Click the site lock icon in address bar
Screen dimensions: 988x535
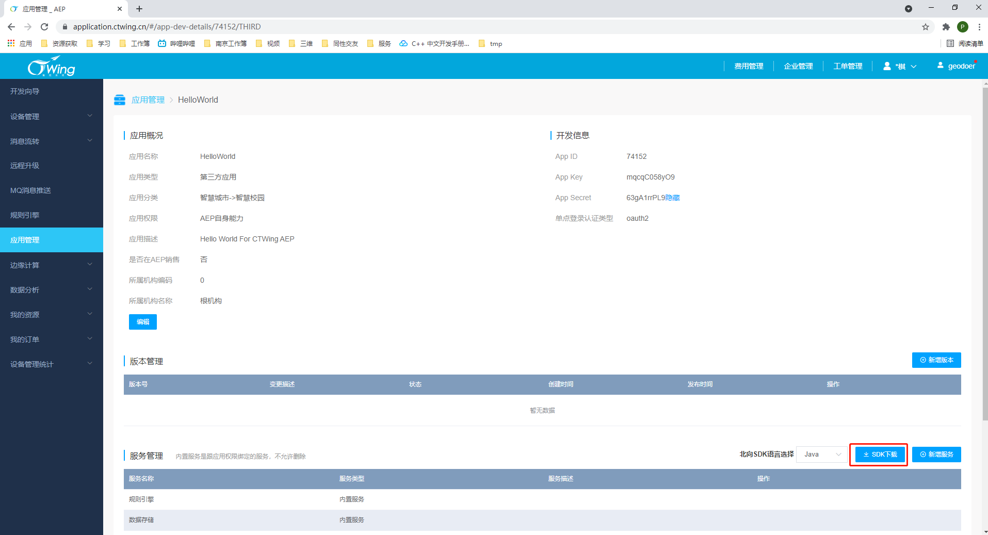pyautogui.click(x=65, y=27)
